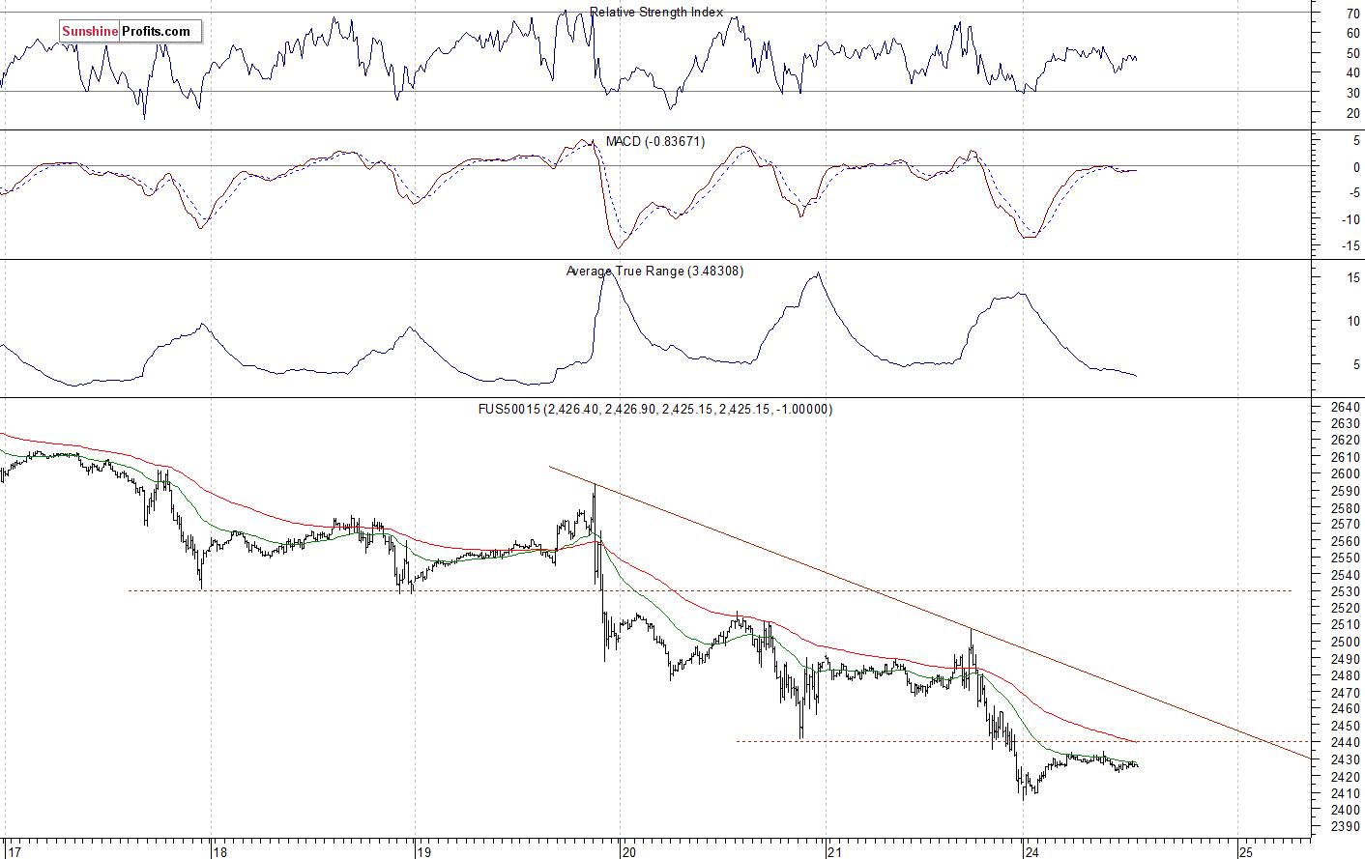Click the 2480 price axis value
Screen dimensions: 1365x859
[x=1346, y=675]
